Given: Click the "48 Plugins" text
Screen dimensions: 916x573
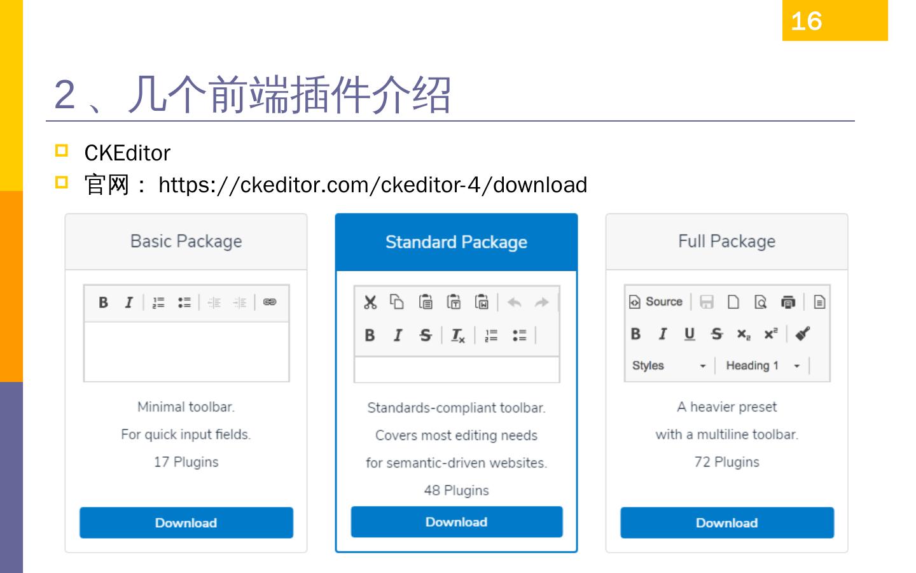Looking at the screenshot, I should (x=457, y=490).
